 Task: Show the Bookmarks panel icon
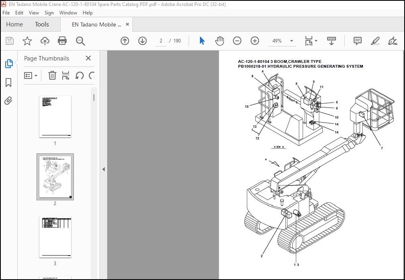click(8, 83)
